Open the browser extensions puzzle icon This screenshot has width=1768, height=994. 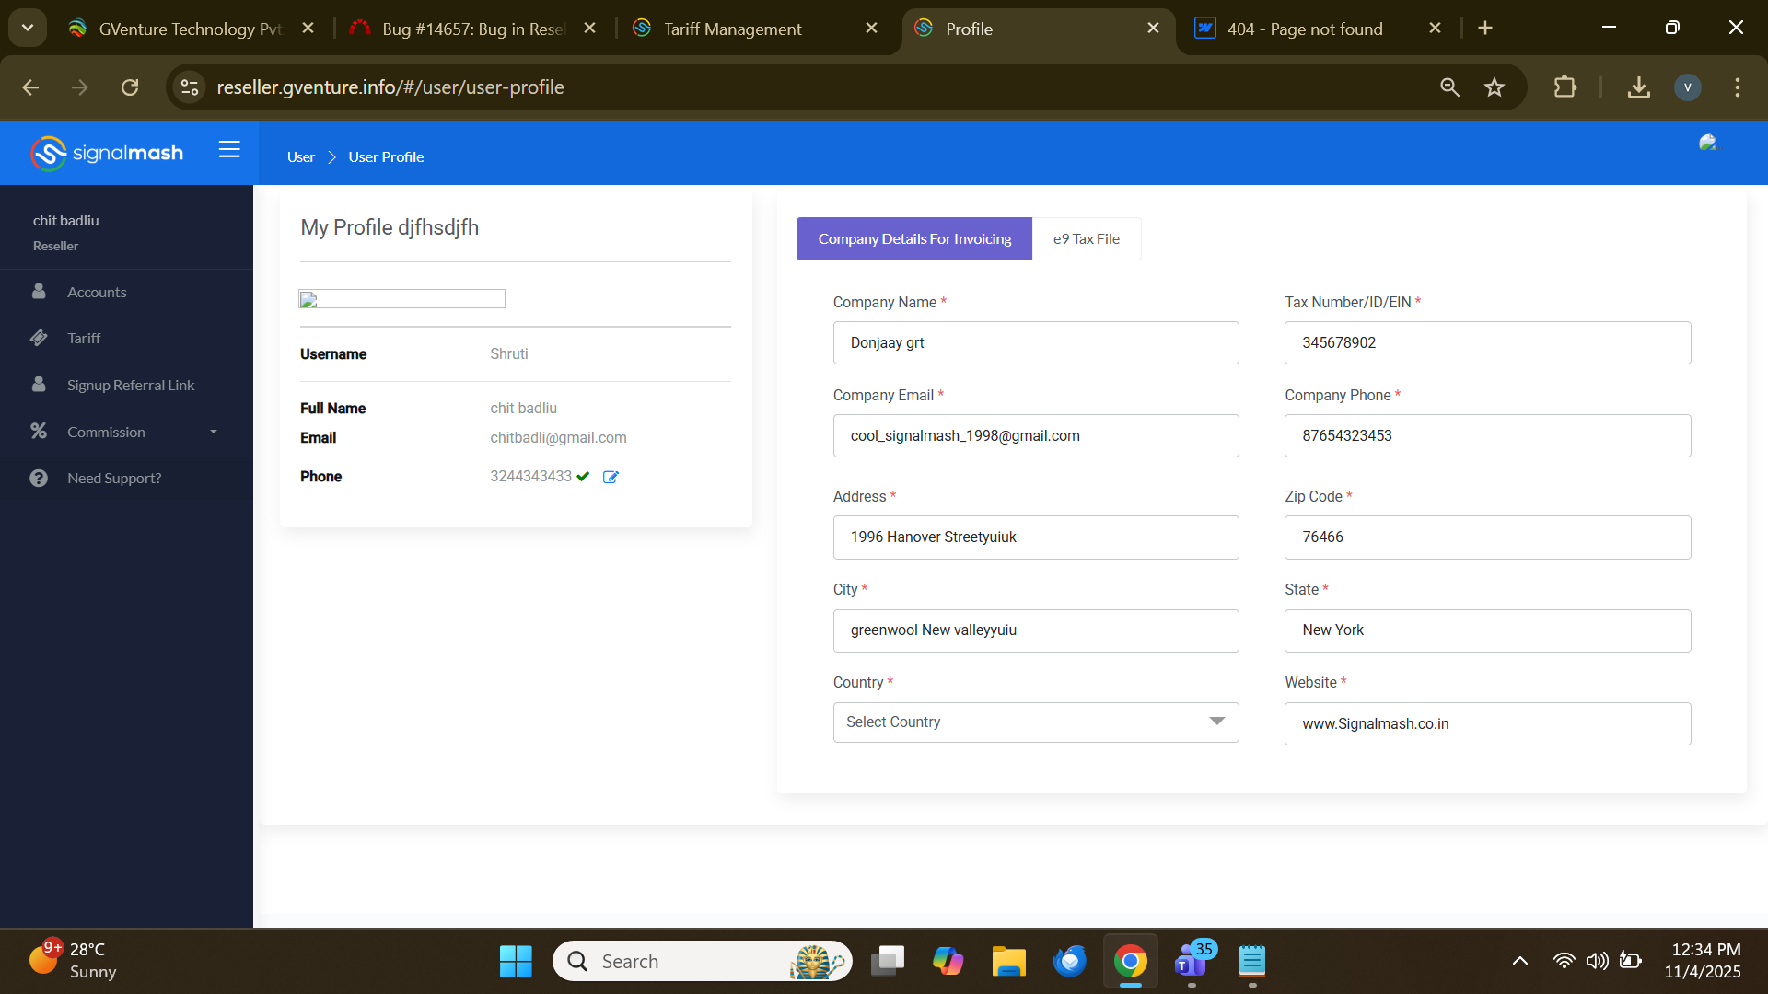[1564, 87]
